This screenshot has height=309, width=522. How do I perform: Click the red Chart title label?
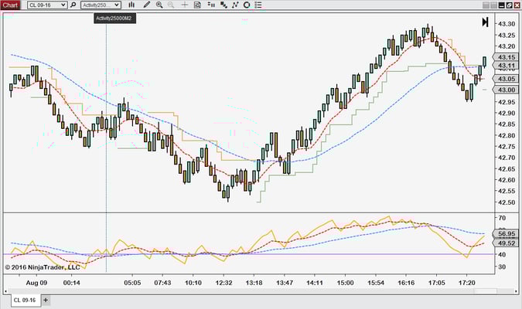(9, 5)
